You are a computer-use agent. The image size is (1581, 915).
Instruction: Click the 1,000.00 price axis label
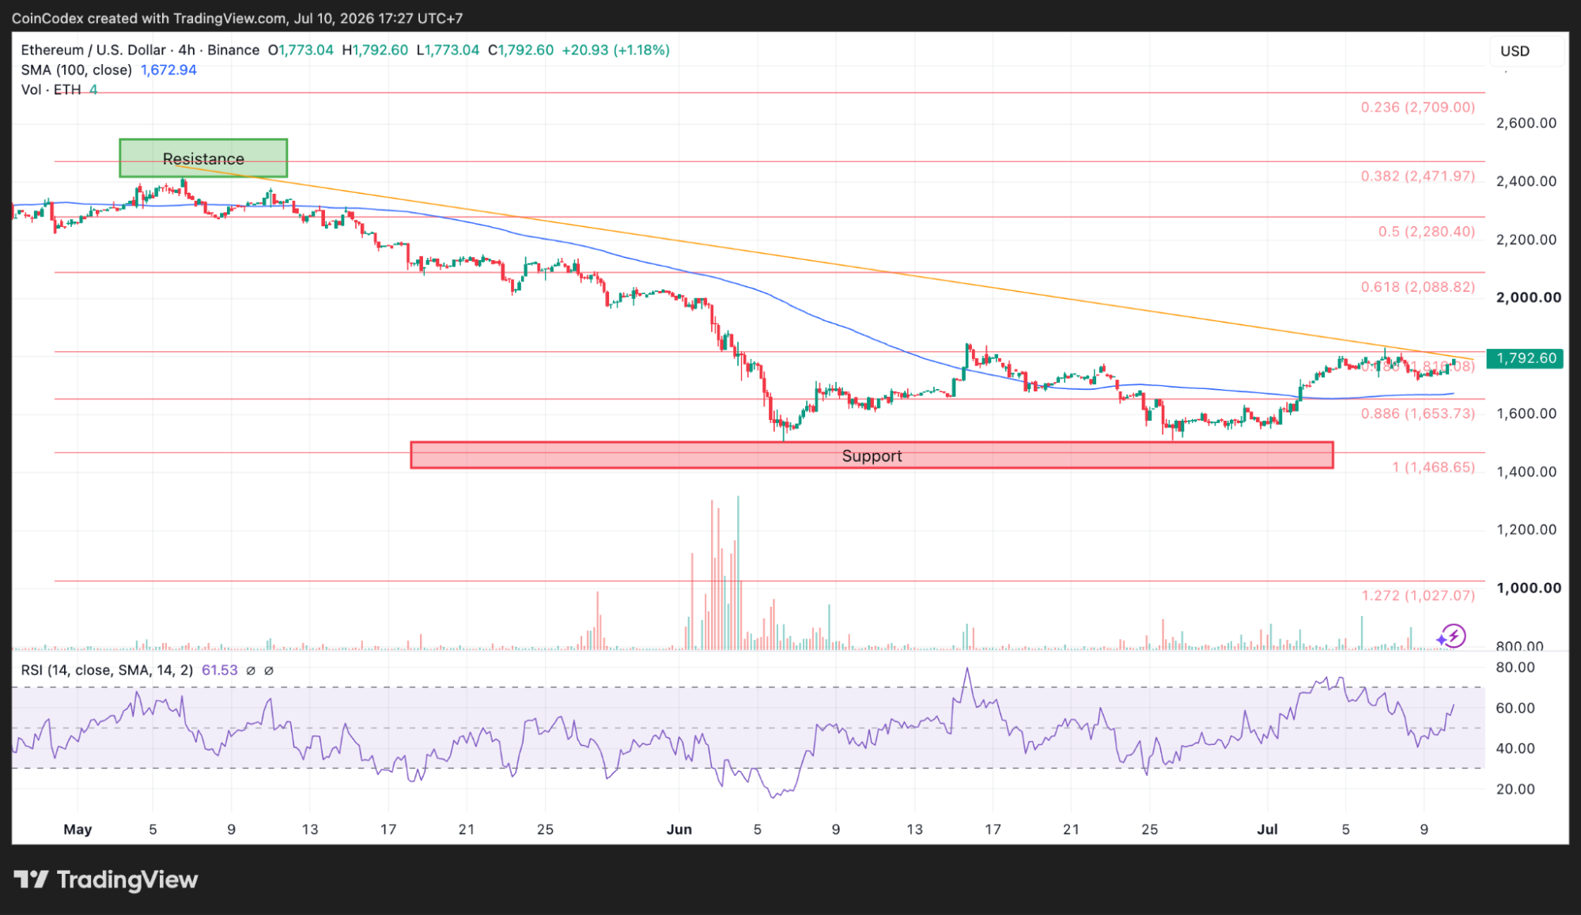tap(1528, 588)
